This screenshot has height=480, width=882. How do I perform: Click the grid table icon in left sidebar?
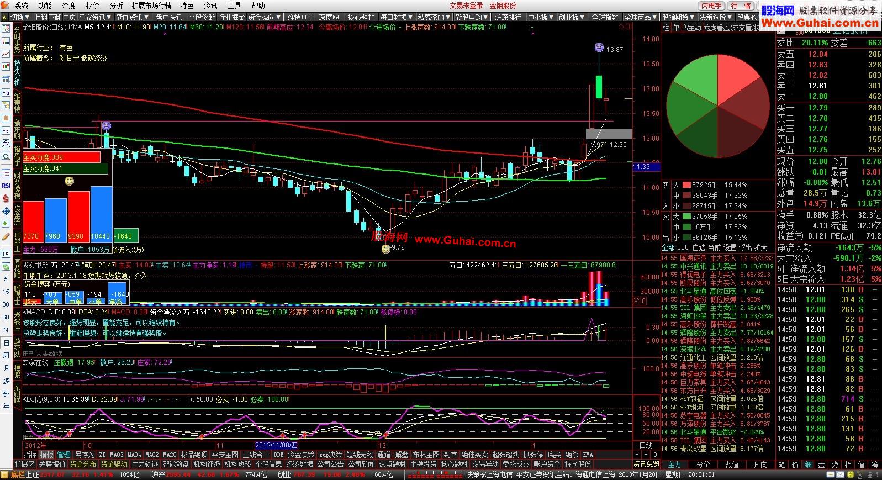click(6, 41)
